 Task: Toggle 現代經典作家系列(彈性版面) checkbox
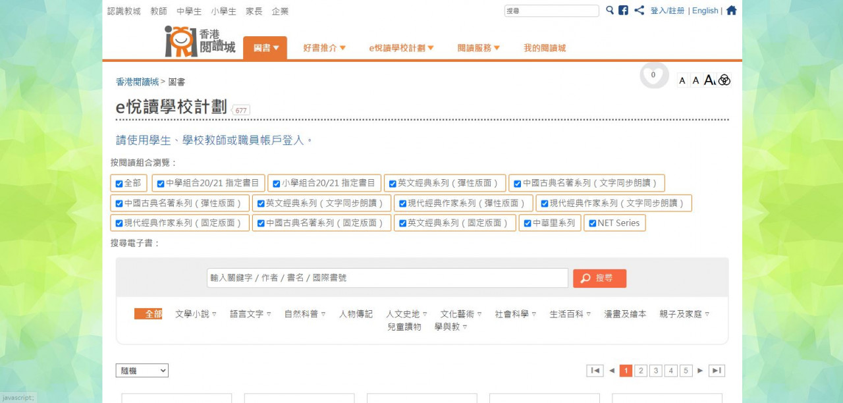pyautogui.click(x=402, y=203)
